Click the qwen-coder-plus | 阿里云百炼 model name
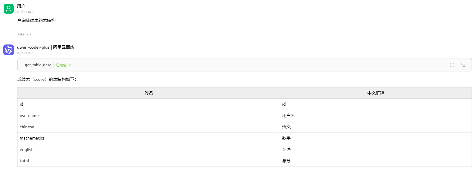The width and height of the screenshot is (474, 171). click(x=46, y=47)
